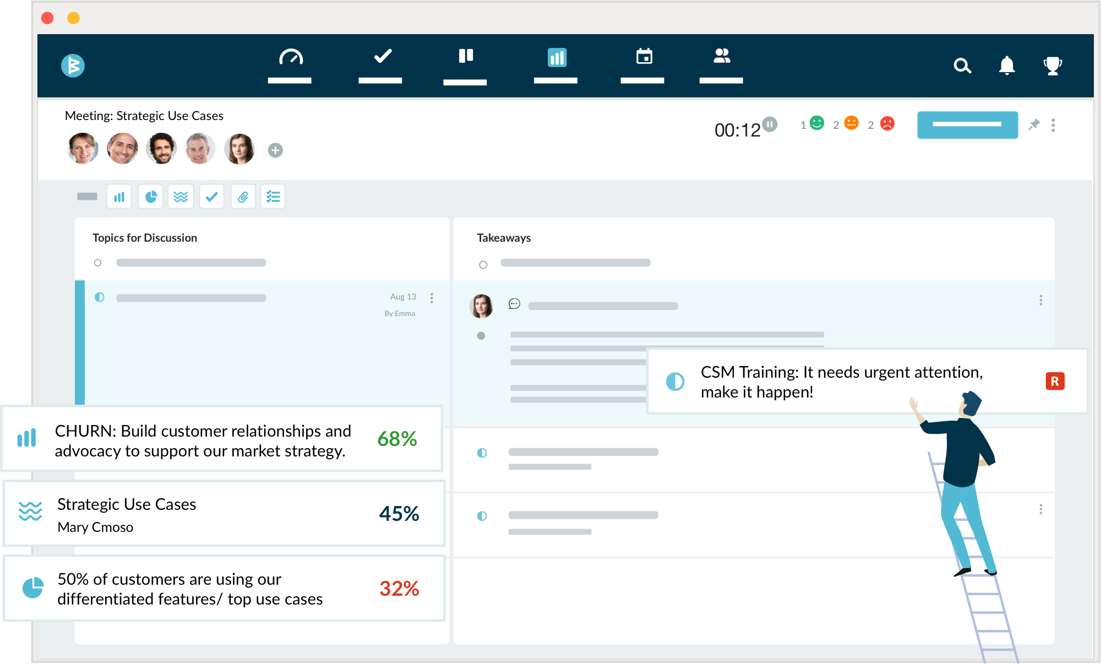Image resolution: width=1101 pixels, height=664 pixels.
Task: Open the trophy achievements icon
Action: click(x=1053, y=66)
